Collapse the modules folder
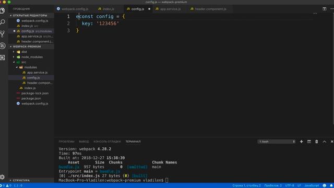 coord(31,67)
